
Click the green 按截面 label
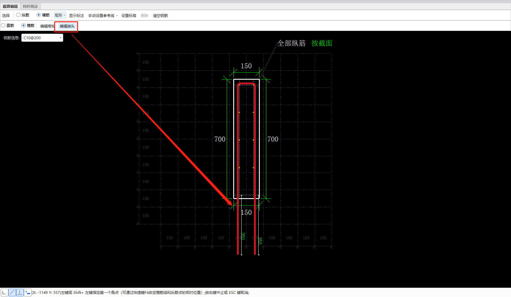point(322,43)
